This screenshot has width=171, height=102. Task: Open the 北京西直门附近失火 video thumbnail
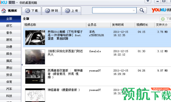35,57
